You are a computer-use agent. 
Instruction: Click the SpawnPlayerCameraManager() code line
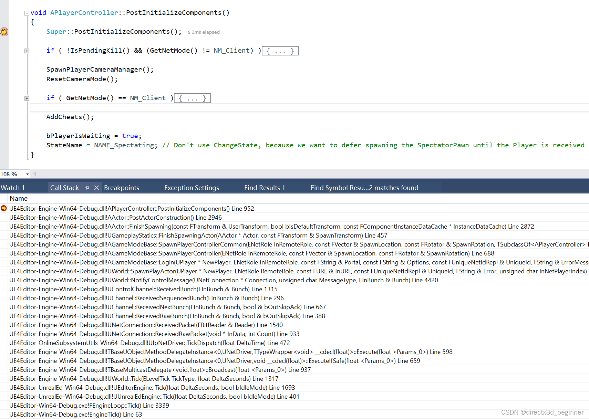[100, 70]
